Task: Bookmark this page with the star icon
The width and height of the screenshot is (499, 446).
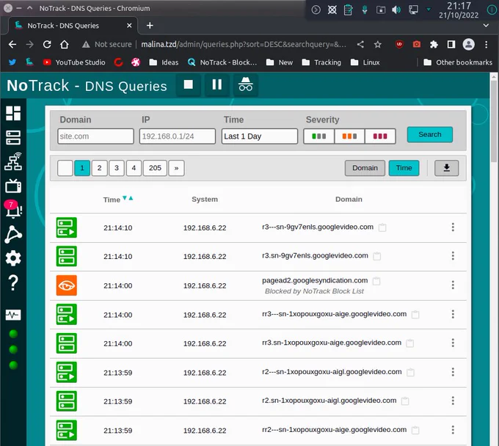Action: click(378, 44)
